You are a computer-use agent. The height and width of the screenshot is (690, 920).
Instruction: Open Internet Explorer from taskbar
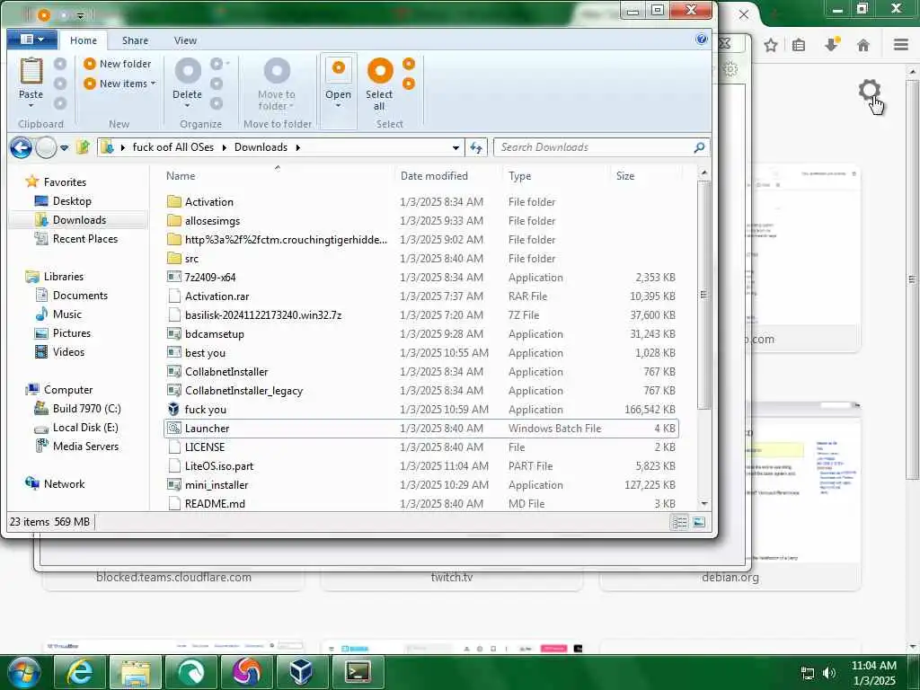(x=79, y=672)
